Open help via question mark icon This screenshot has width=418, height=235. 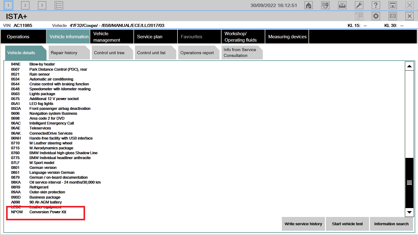coord(376,5)
